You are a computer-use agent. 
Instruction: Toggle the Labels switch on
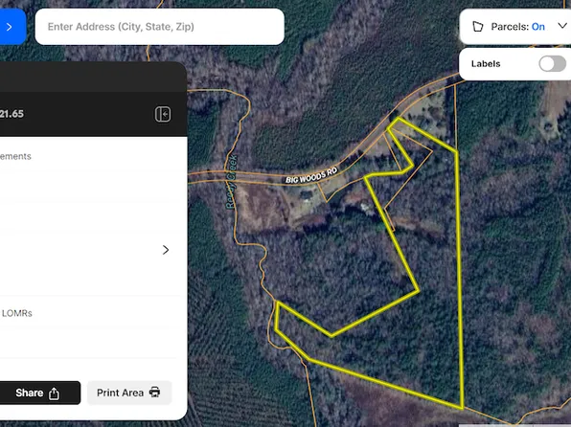click(552, 64)
